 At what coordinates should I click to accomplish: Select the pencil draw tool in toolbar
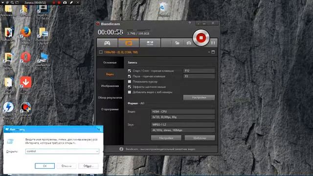71,2
